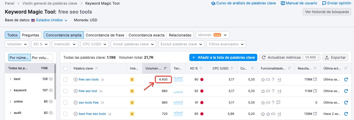Select Concordancia amplia match type
The width and height of the screenshot is (354, 120).
pos(64,35)
